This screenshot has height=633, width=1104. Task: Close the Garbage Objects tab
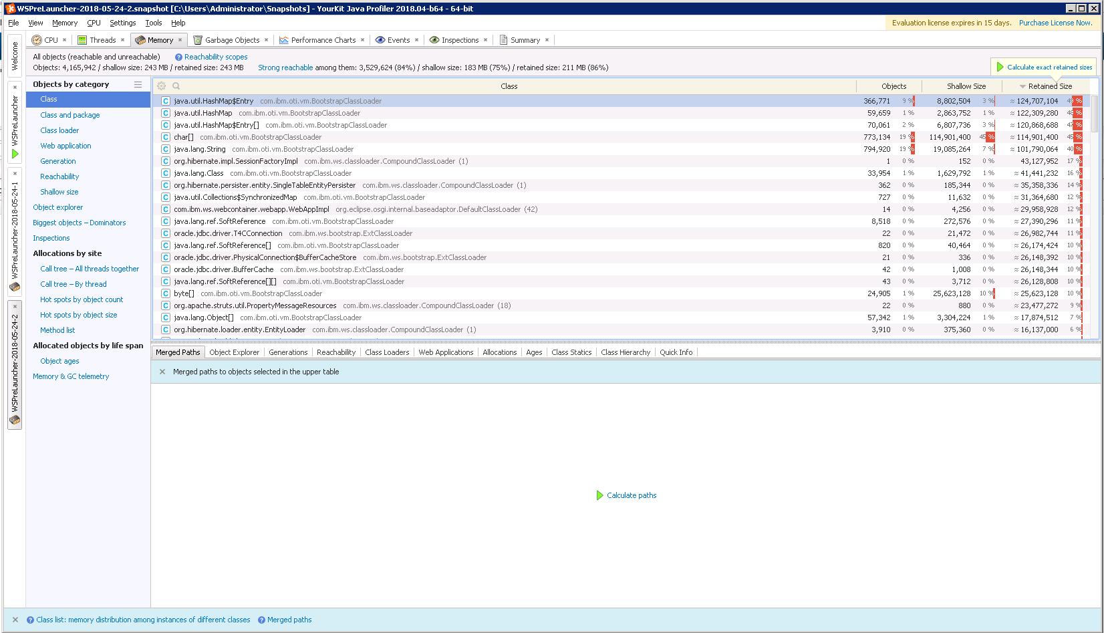point(266,39)
